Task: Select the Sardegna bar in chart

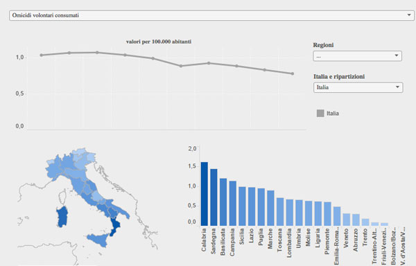Action: (214, 197)
